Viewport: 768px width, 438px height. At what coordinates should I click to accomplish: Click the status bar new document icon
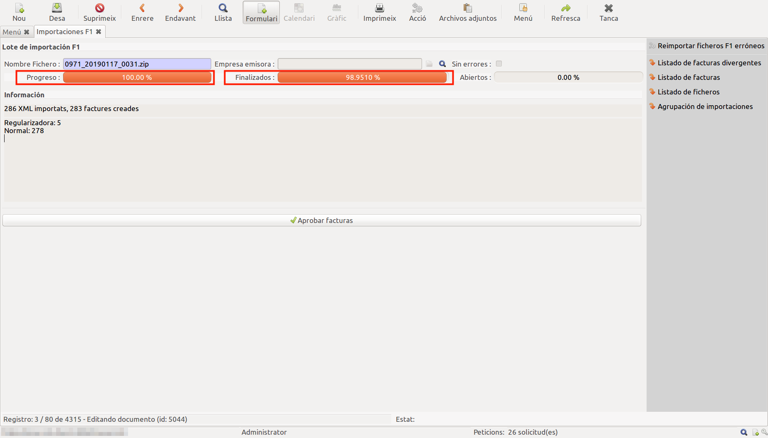(x=756, y=433)
